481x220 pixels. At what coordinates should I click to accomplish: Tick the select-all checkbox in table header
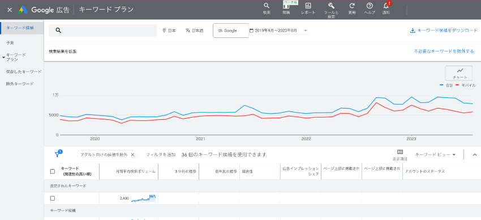coord(53,171)
